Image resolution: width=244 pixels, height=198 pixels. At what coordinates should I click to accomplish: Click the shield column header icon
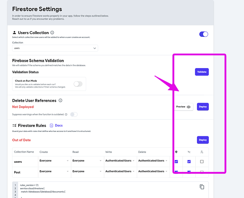coord(176,152)
